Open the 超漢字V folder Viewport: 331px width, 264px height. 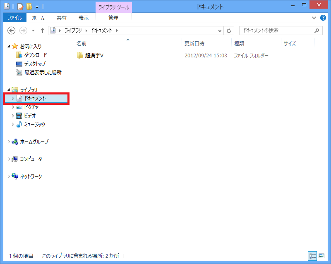pos(94,55)
